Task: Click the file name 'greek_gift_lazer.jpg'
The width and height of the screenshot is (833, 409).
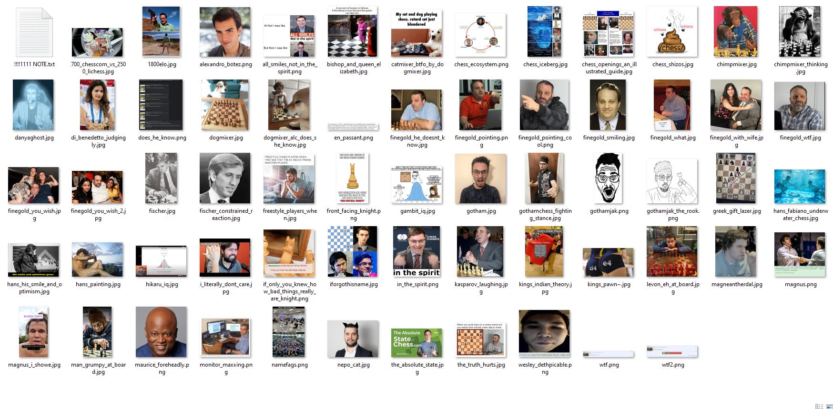Action: click(737, 211)
